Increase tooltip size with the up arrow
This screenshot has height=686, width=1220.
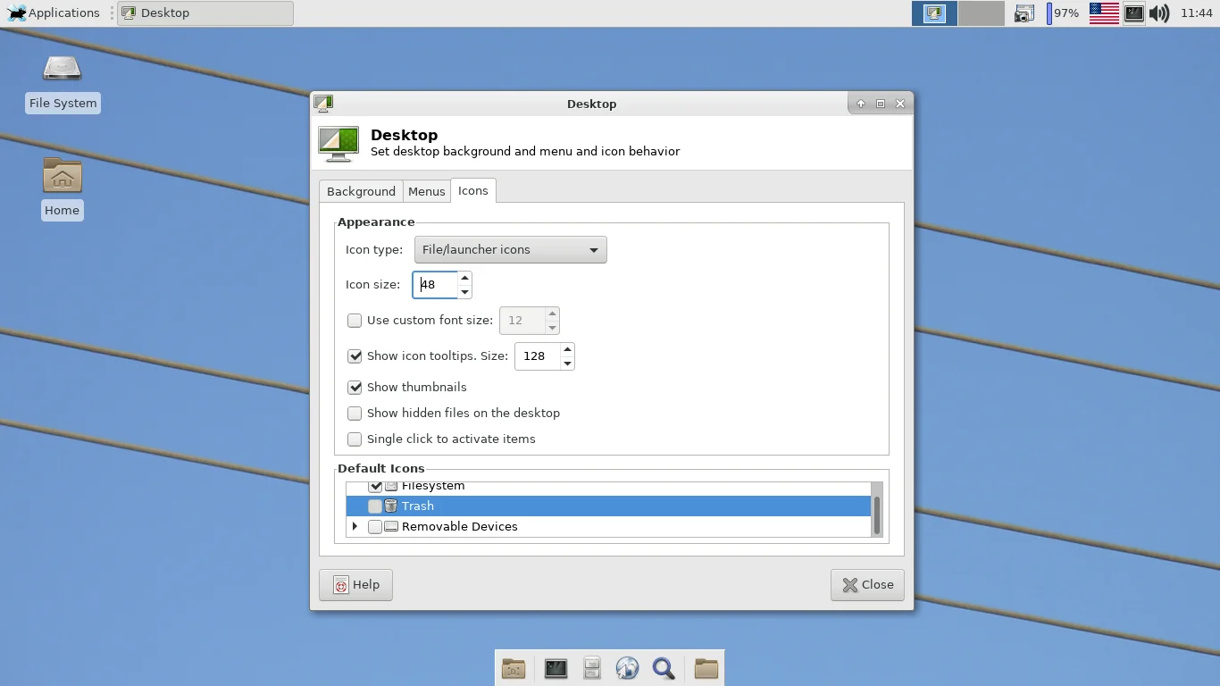(x=567, y=349)
